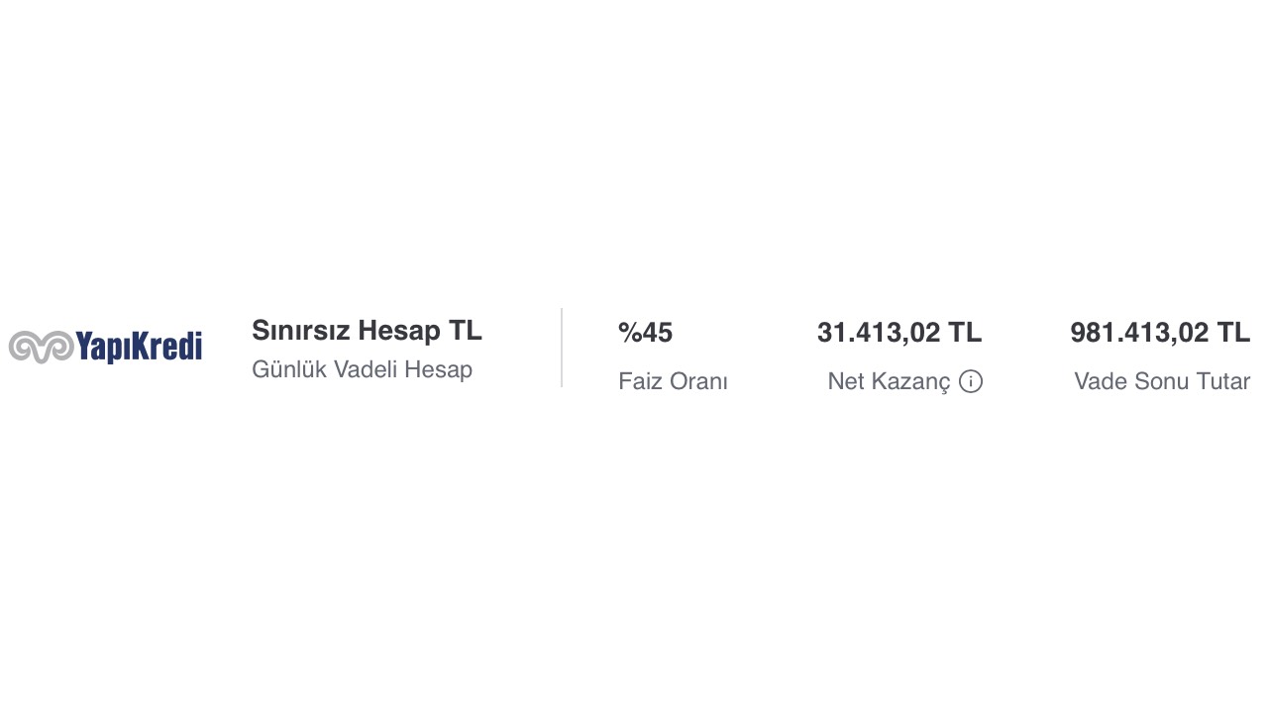Viewport: 1268px width, 713px height.
Task: Select the 981.413,02 TL maturity amount
Action: (x=1159, y=333)
